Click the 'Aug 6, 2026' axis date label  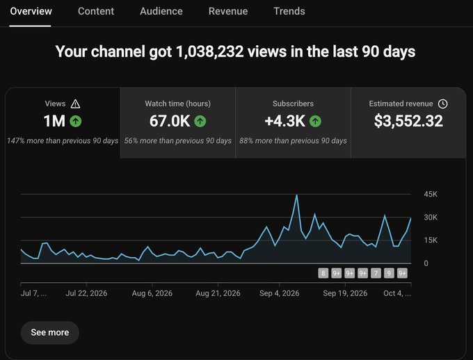[152, 293]
